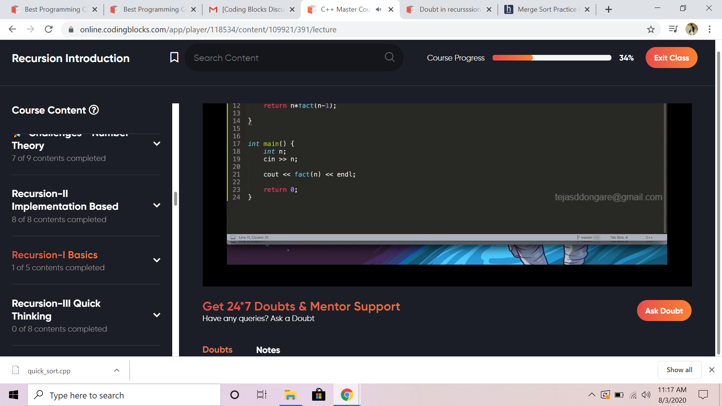The width and height of the screenshot is (722, 406).
Task: Switch to the Notes tab
Action: pos(268,350)
